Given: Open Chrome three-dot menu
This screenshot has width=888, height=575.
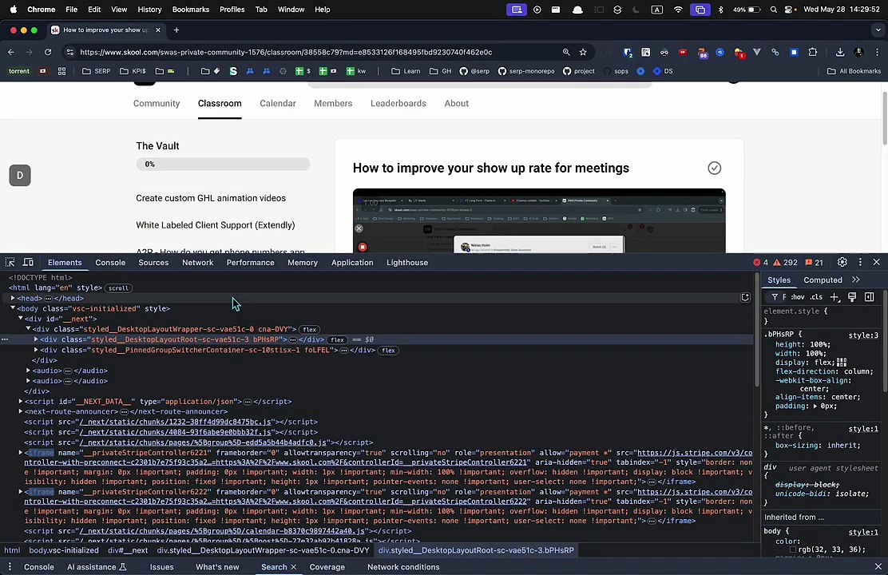Looking at the screenshot, I should click(x=878, y=52).
